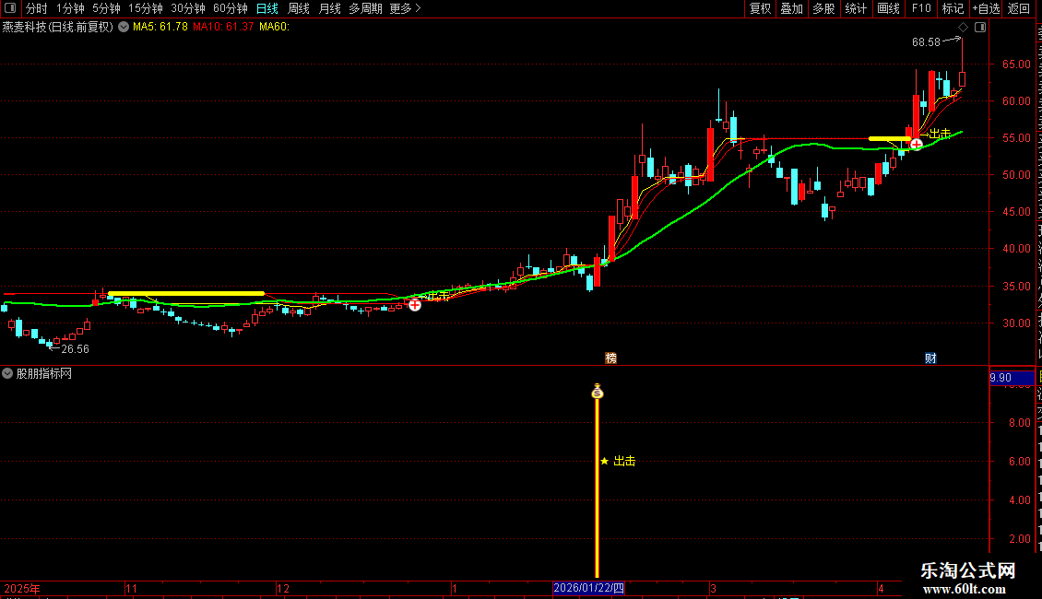Click the 9.90 indicator value box
This screenshot has height=599, width=1042.
point(1011,378)
